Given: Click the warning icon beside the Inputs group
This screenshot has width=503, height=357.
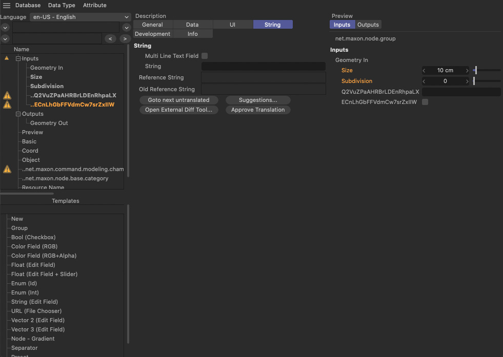Looking at the screenshot, I should click(x=7, y=58).
